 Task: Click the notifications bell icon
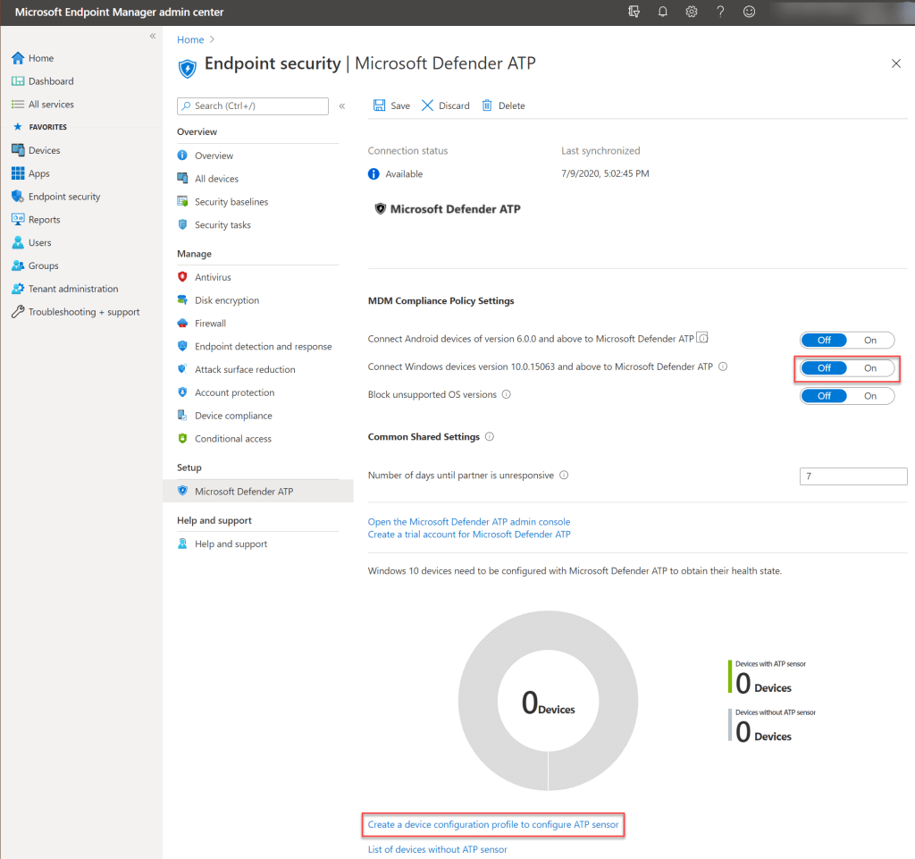coord(663,12)
